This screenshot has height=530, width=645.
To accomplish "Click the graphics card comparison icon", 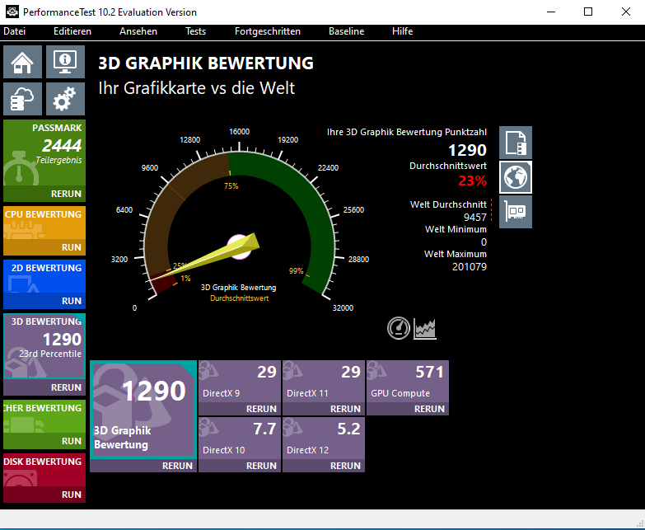I will [516, 212].
